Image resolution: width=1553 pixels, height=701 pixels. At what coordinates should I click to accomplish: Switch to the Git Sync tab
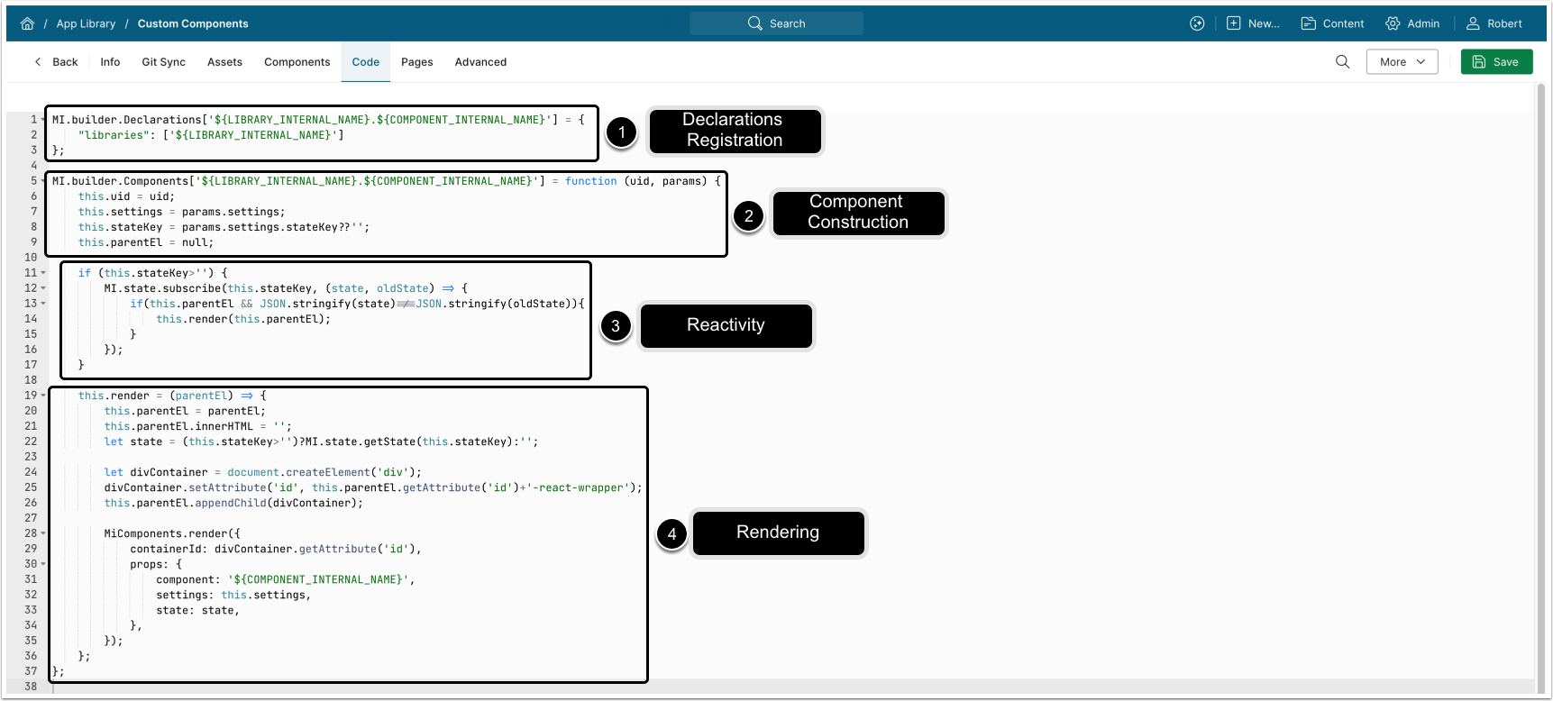163,62
